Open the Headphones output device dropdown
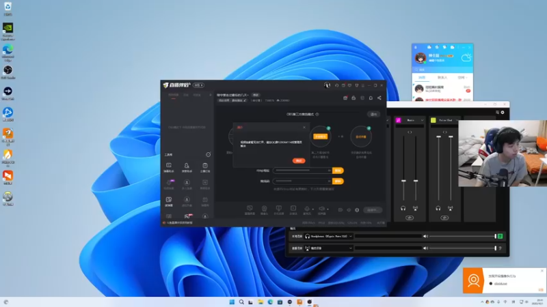Image resolution: width=547 pixels, height=307 pixels. coord(329,236)
